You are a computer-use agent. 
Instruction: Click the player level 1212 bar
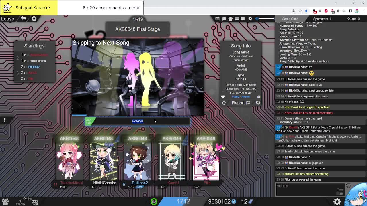point(183,201)
